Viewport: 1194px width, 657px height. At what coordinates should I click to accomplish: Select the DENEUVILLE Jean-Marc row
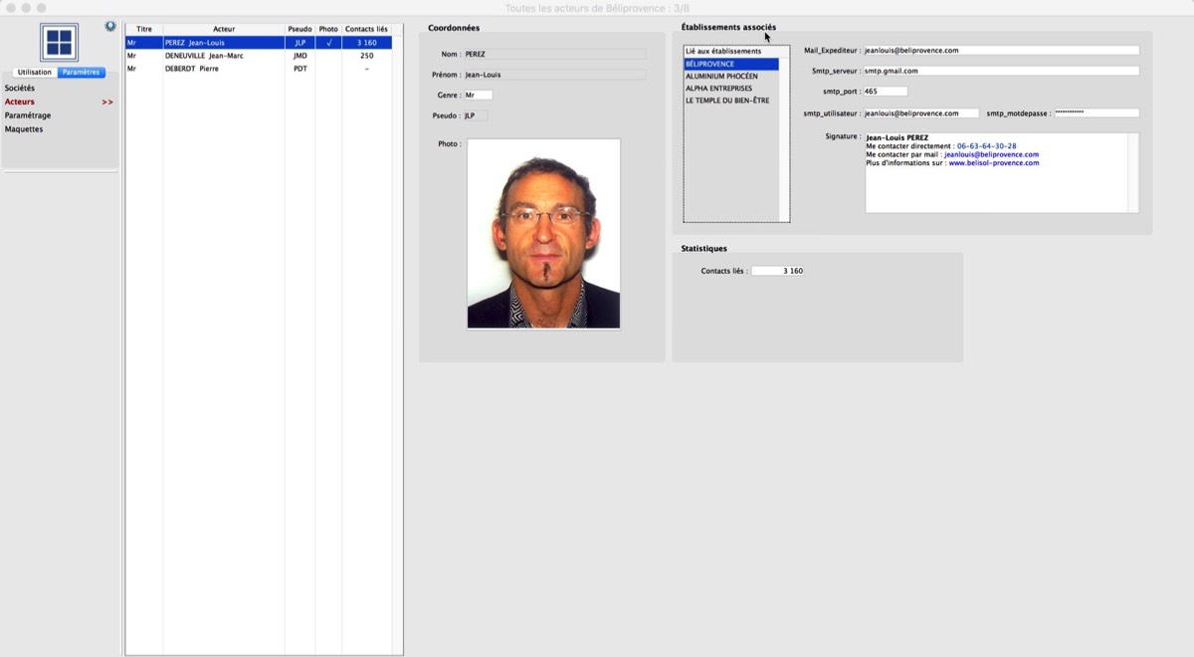click(x=204, y=56)
